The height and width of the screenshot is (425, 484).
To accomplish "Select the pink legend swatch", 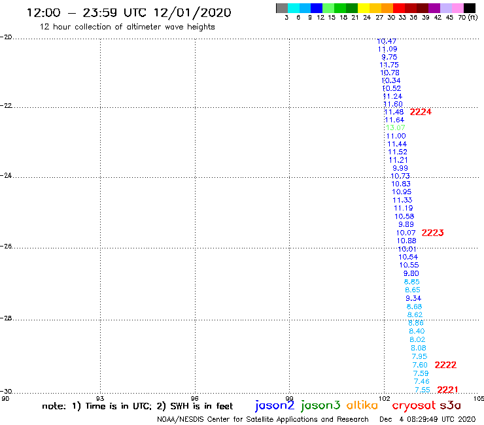I will [457, 8].
